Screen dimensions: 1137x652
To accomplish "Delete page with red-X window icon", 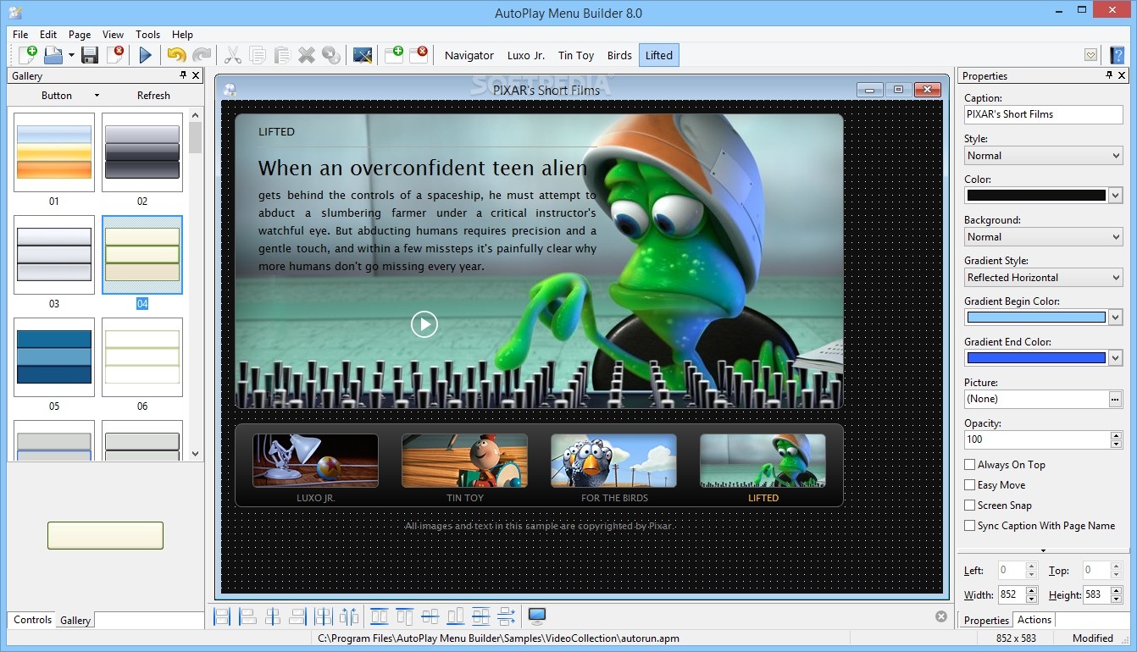I will coord(419,55).
